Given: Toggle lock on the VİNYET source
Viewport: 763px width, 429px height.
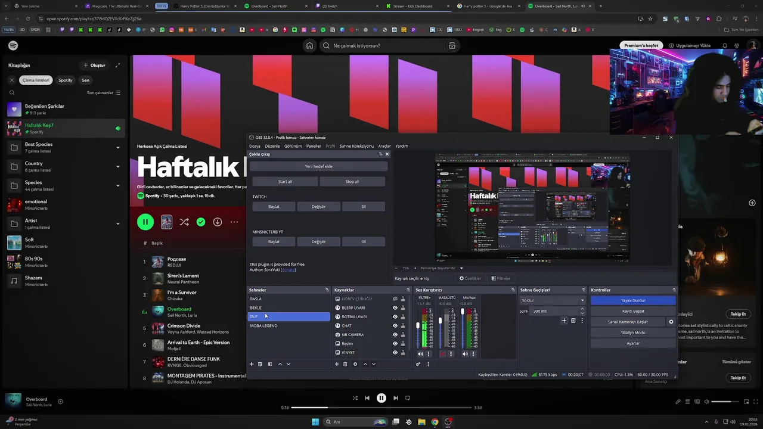Looking at the screenshot, I should (x=402, y=353).
